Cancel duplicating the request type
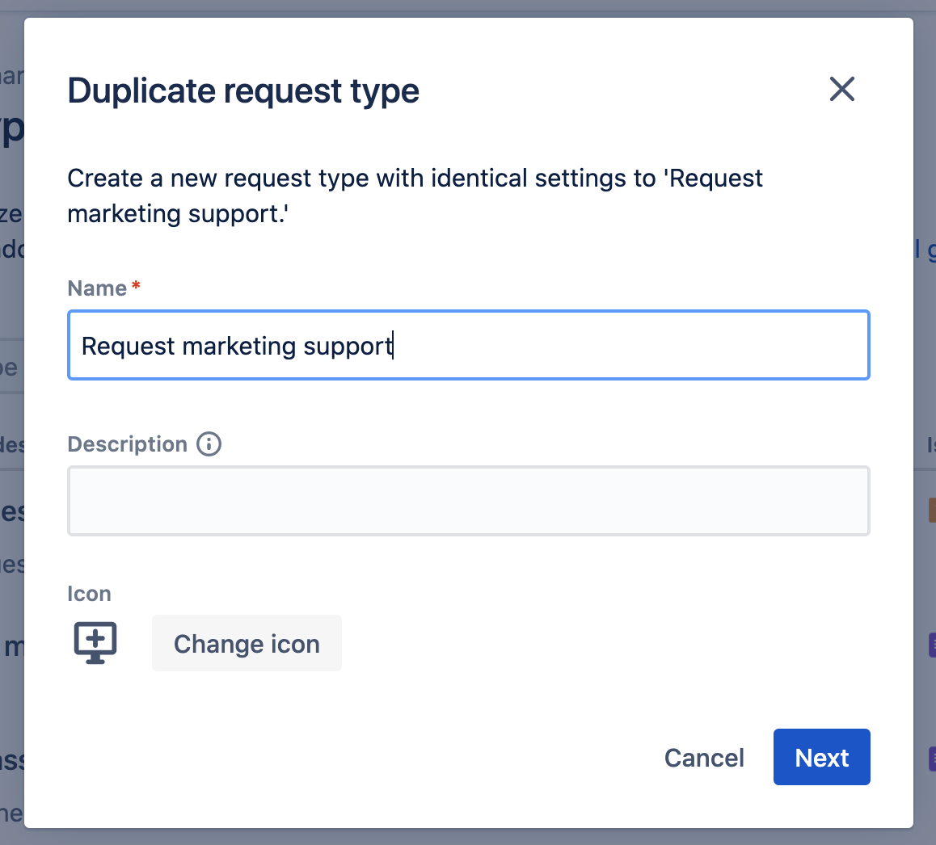Screen dimensions: 936x845 tap(704, 757)
